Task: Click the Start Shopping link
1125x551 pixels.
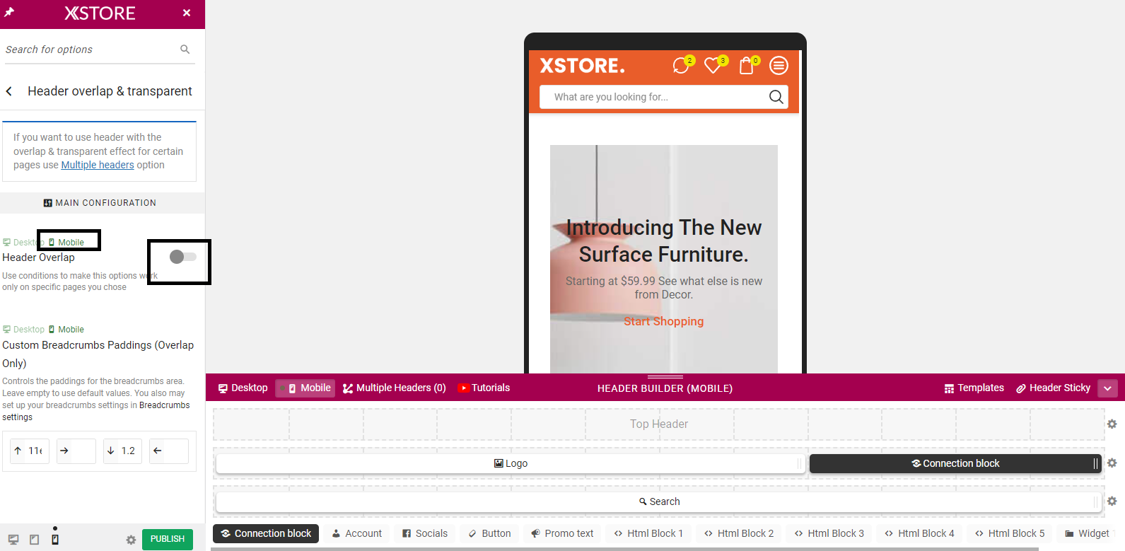Action: [x=664, y=321]
